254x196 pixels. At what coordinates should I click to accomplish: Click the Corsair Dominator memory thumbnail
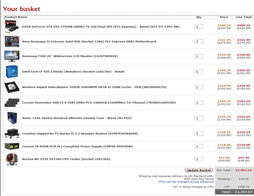coord(12,103)
